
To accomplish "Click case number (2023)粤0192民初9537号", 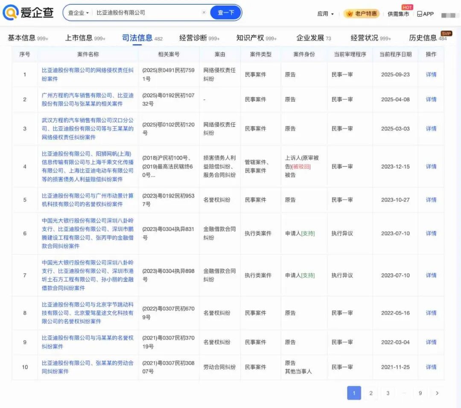I will tap(169, 200).
